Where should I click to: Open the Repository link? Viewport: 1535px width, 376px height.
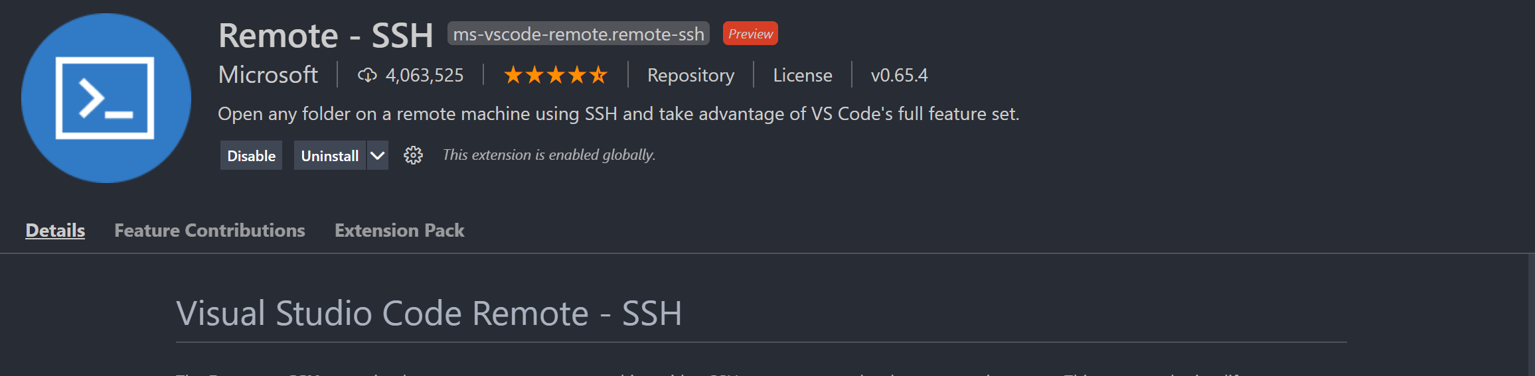coord(691,75)
